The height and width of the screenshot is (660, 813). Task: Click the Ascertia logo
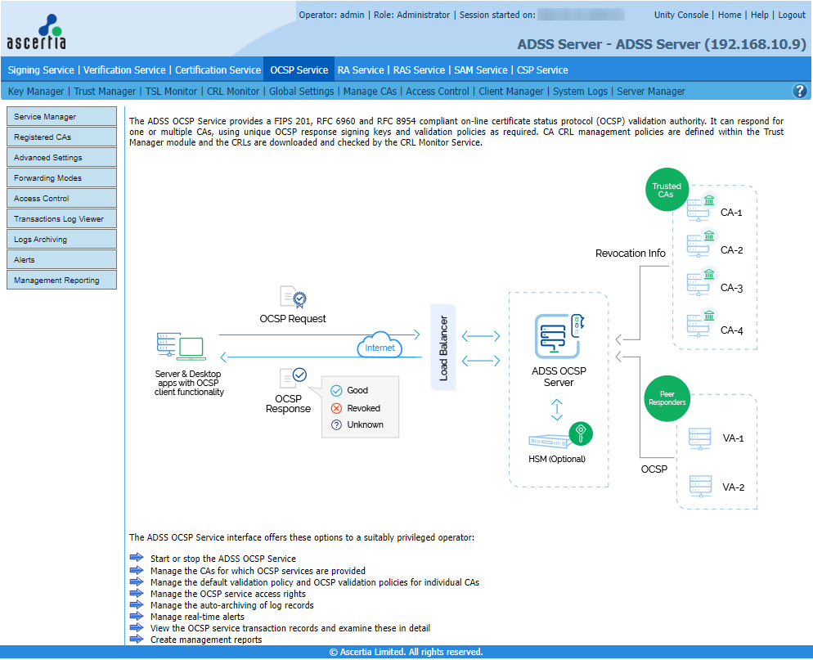pos(36,33)
